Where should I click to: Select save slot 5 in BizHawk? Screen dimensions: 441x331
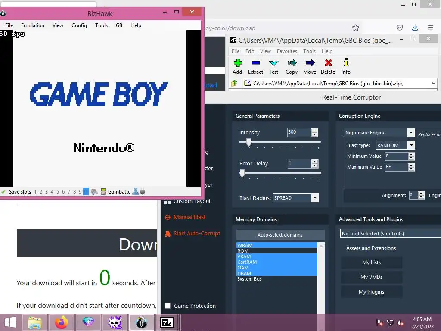(x=58, y=192)
